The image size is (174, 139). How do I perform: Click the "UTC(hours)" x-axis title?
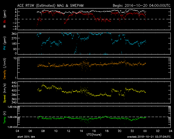(94, 135)
